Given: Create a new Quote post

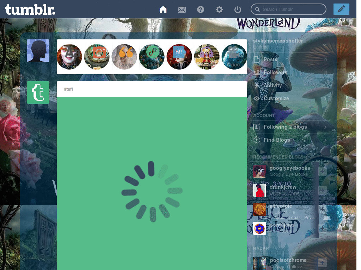Looking at the screenshot, I should (x=124, y=57).
